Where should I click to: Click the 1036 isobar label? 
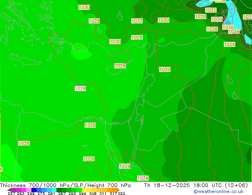click(x=228, y=27)
